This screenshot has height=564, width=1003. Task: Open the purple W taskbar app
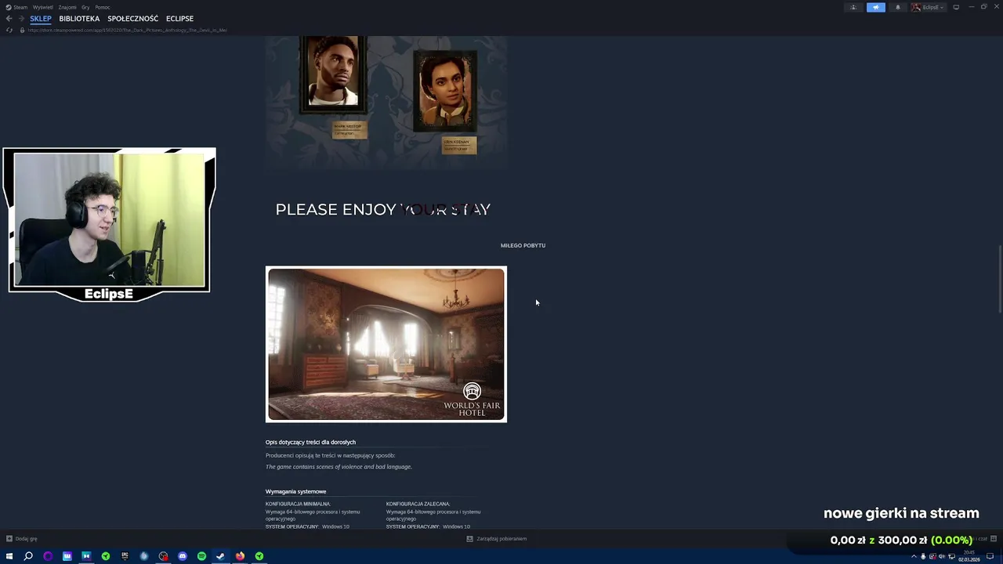pyautogui.click(x=67, y=556)
